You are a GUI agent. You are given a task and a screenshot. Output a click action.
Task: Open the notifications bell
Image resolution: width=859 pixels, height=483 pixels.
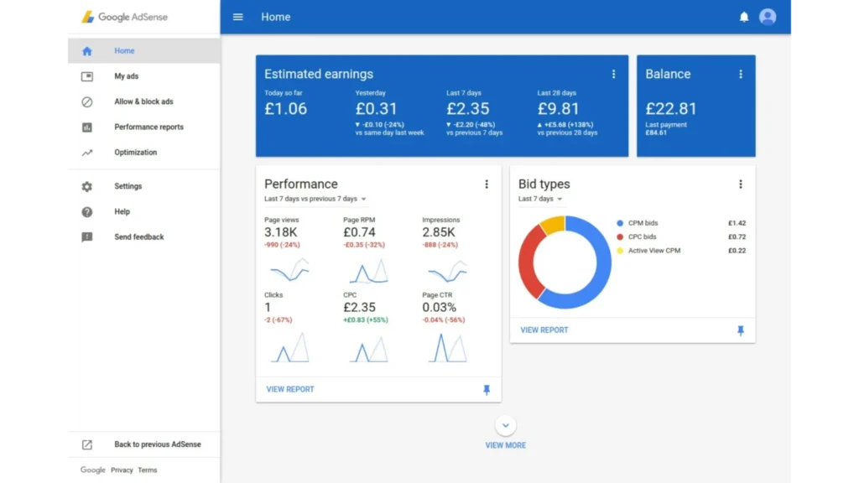[x=744, y=17]
